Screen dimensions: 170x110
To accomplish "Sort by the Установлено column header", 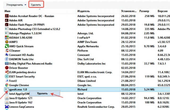I will pos(129,11).
